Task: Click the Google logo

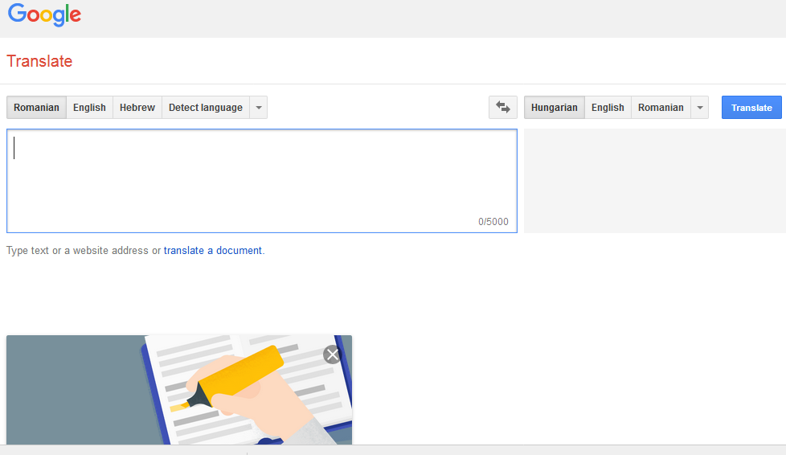Action: point(44,14)
